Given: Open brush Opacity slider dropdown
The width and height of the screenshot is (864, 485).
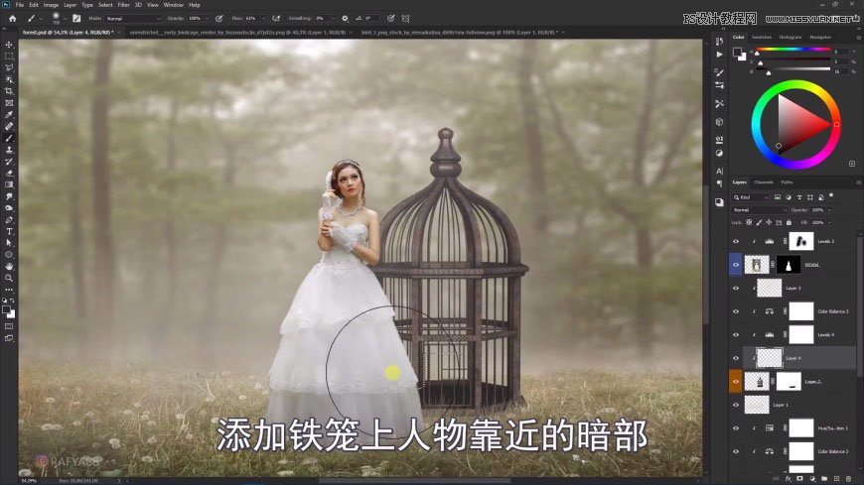Looking at the screenshot, I should pyautogui.click(x=208, y=18).
